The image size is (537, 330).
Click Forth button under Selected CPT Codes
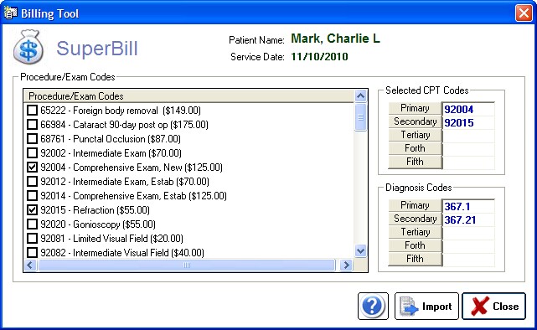click(x=415, y=148)
